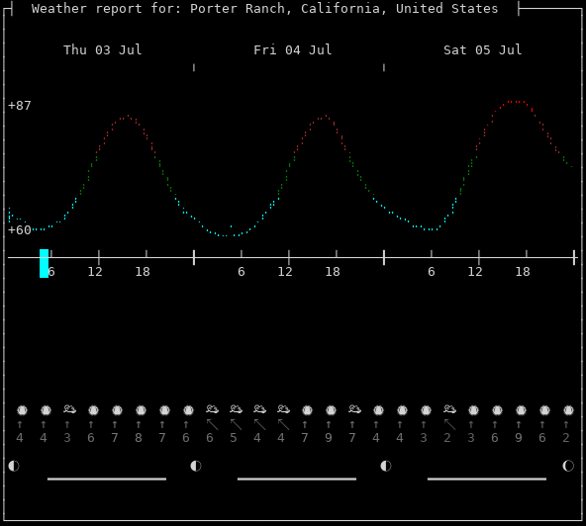Click the gibbous moon icon at far right

[568, 466]
